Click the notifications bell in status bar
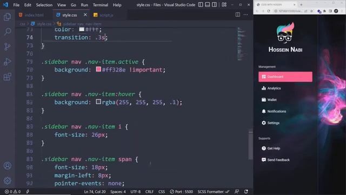 point(246,191)
